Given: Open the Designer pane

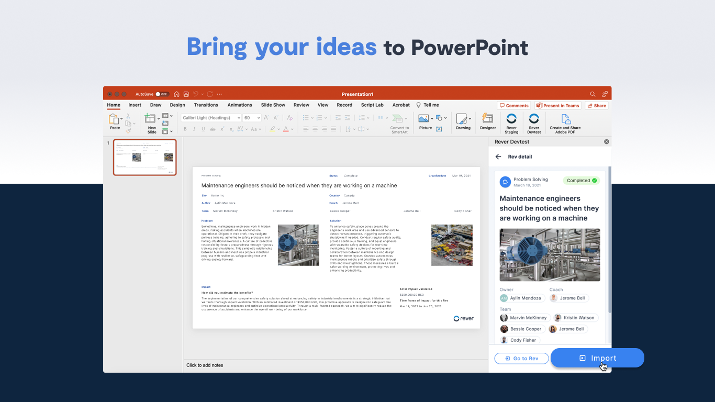Looking at the screenshot, I should point(488,121).
